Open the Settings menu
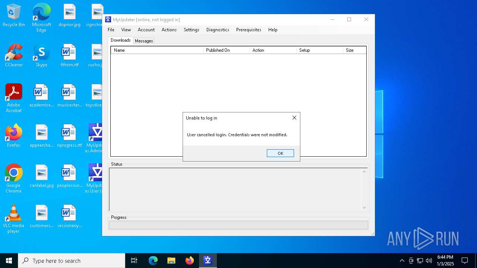The image size is (477, 268). click(x=191, y=30)
